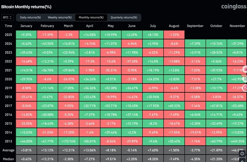Screen dimensions: 247x162
Task: Switch to Weekly returns(%) tab
Action: pos(60,18)
